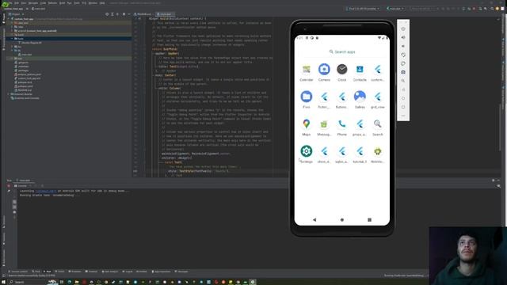The width and height of the screenshot is (507, 285).
Task: Take an emulator screenshot with the camera icon
Action: [403, 72]
